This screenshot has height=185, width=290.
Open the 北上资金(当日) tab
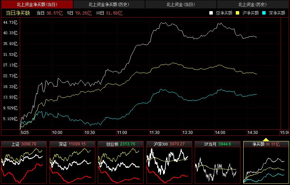point(181,4)
